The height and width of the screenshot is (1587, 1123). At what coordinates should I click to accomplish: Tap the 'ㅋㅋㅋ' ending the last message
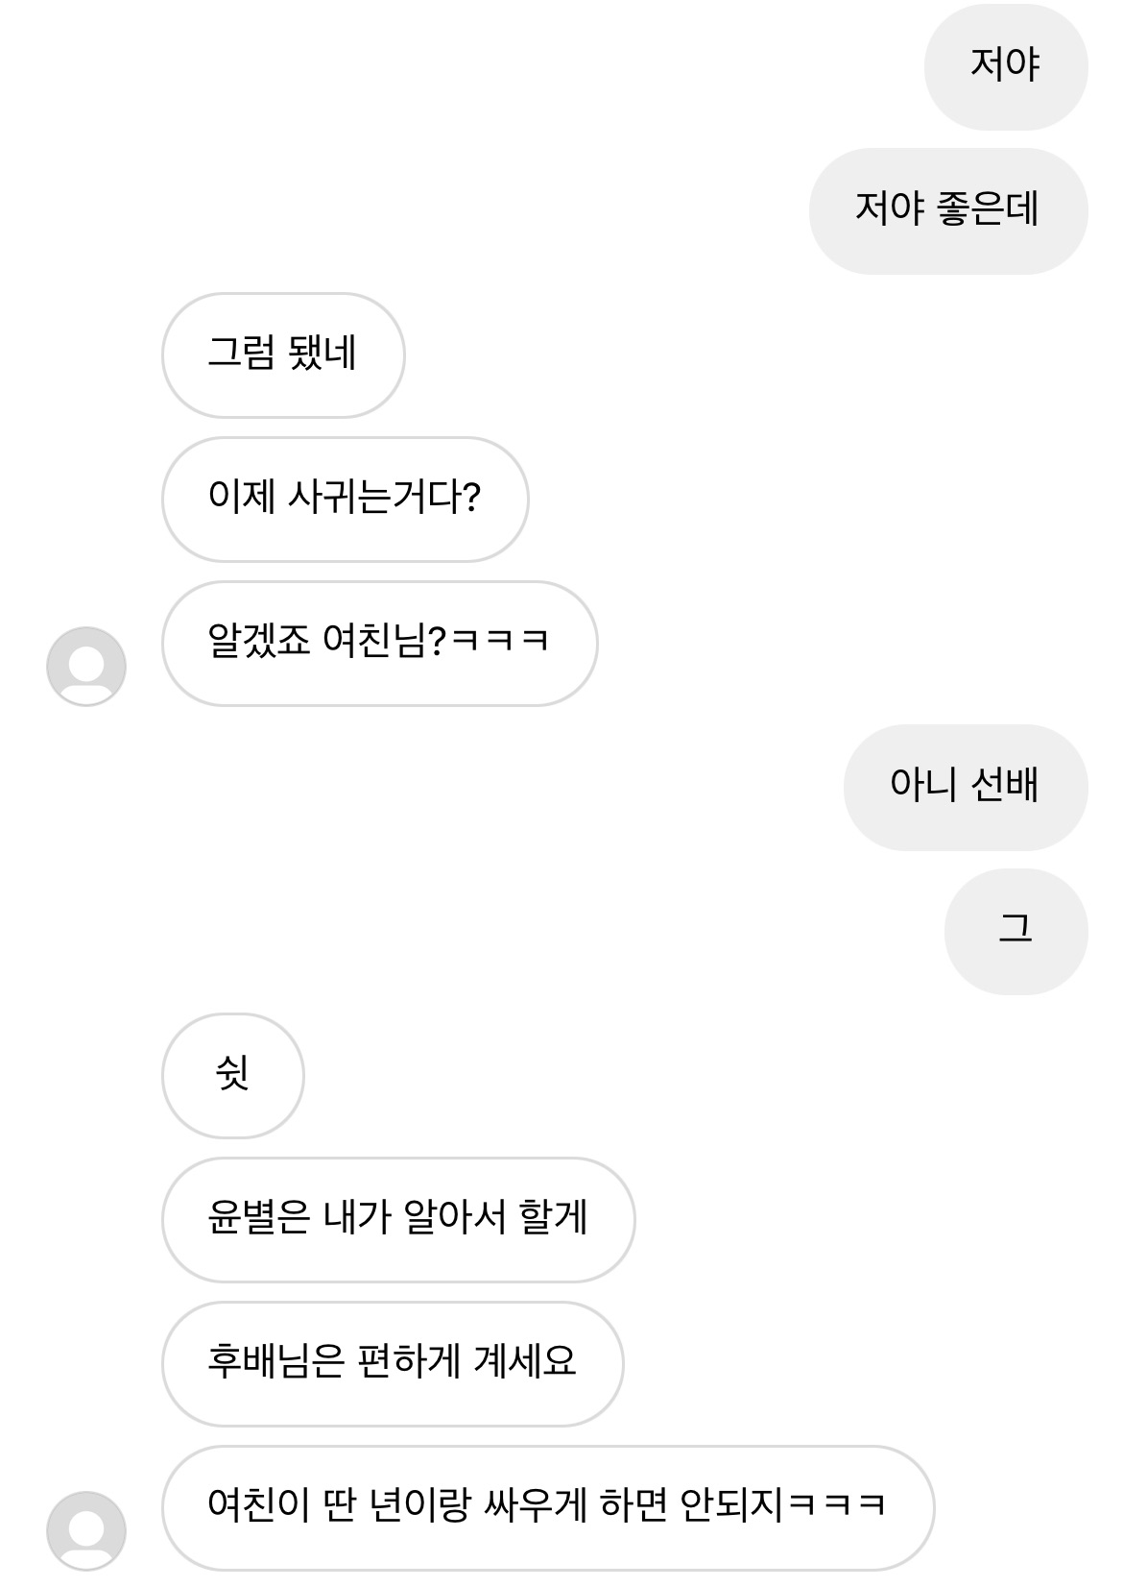coord(835,1507)
